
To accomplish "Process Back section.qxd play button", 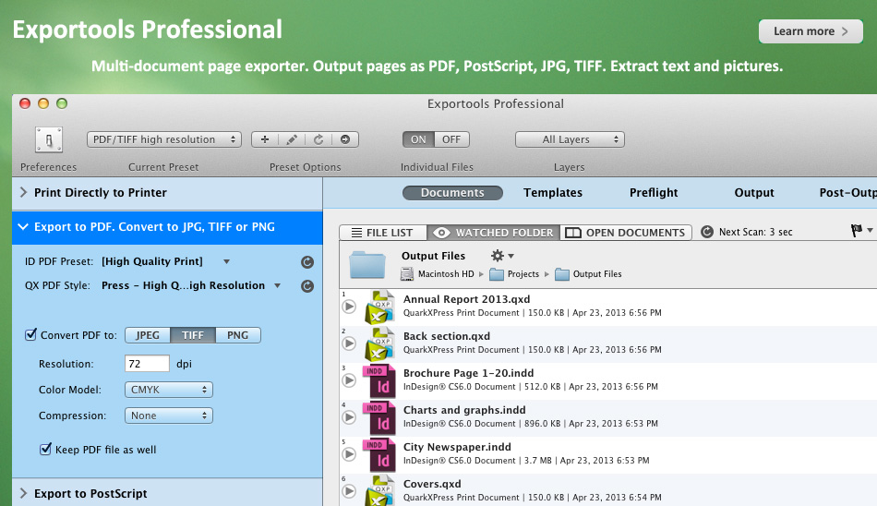I will pyautogui.click(x=349, y=343).
